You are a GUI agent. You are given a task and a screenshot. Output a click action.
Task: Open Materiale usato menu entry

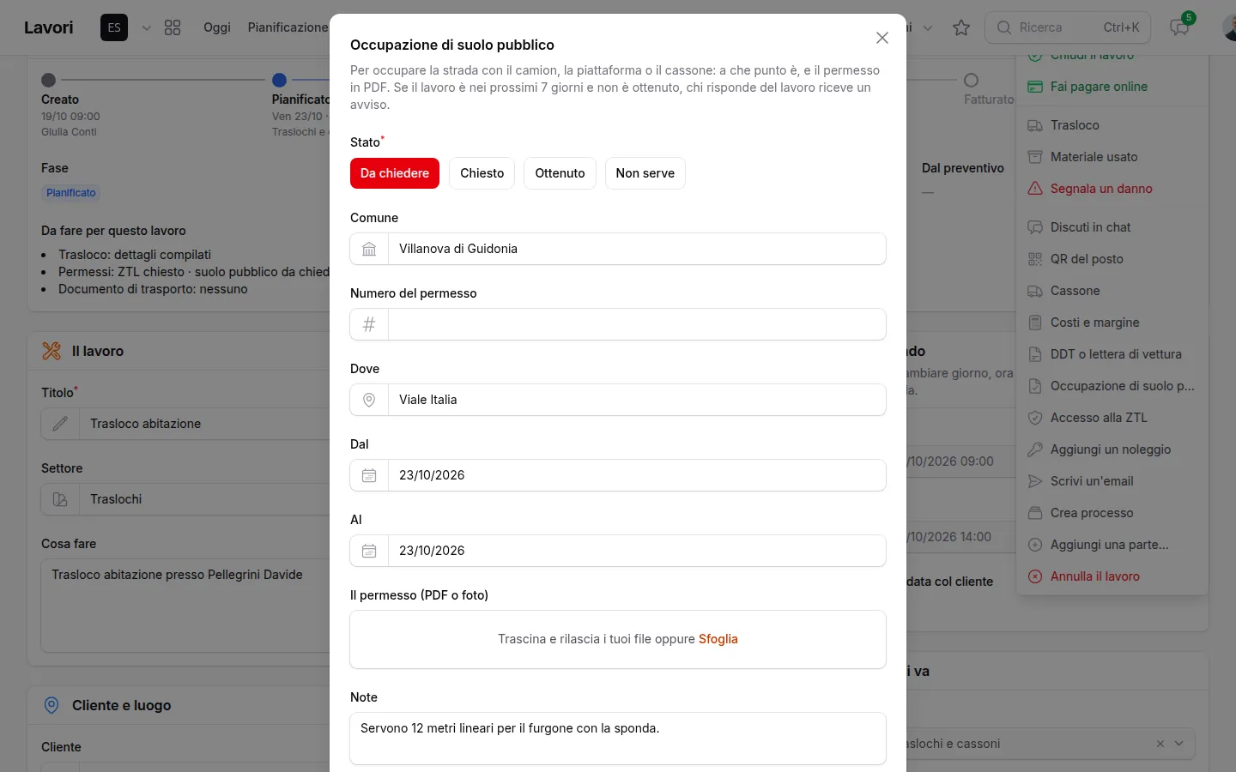point(1112,157)
